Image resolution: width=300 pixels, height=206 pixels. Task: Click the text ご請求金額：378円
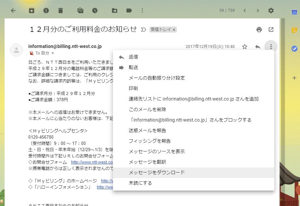tap(48, 100)
